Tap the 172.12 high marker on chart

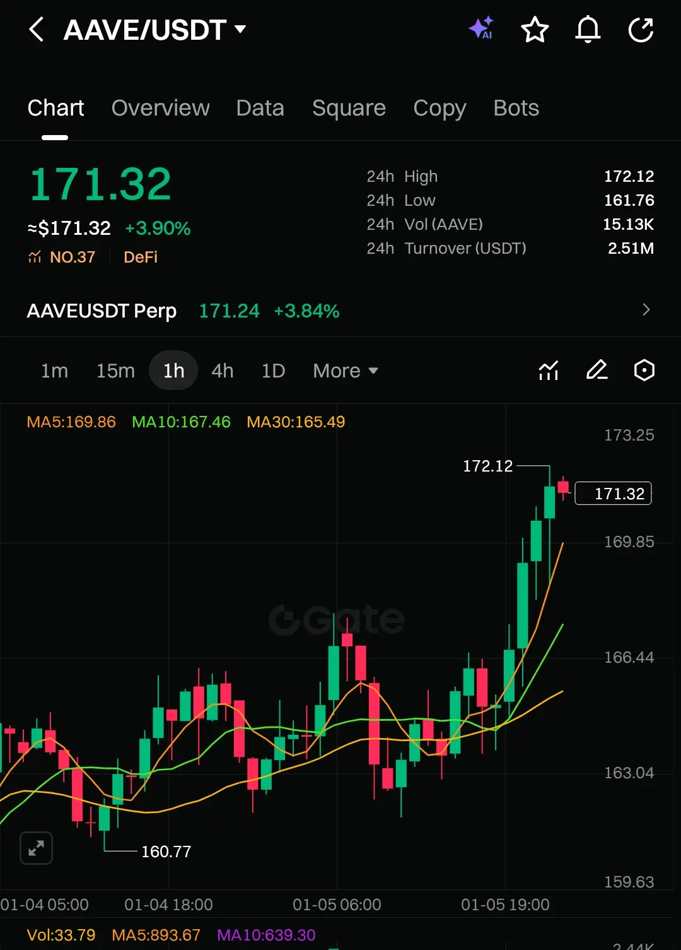click(x=487, y=466)
